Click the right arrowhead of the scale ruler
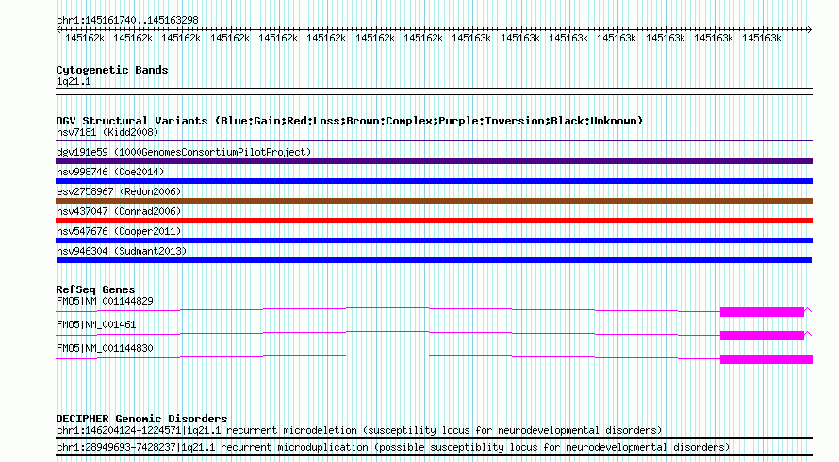 810,29
